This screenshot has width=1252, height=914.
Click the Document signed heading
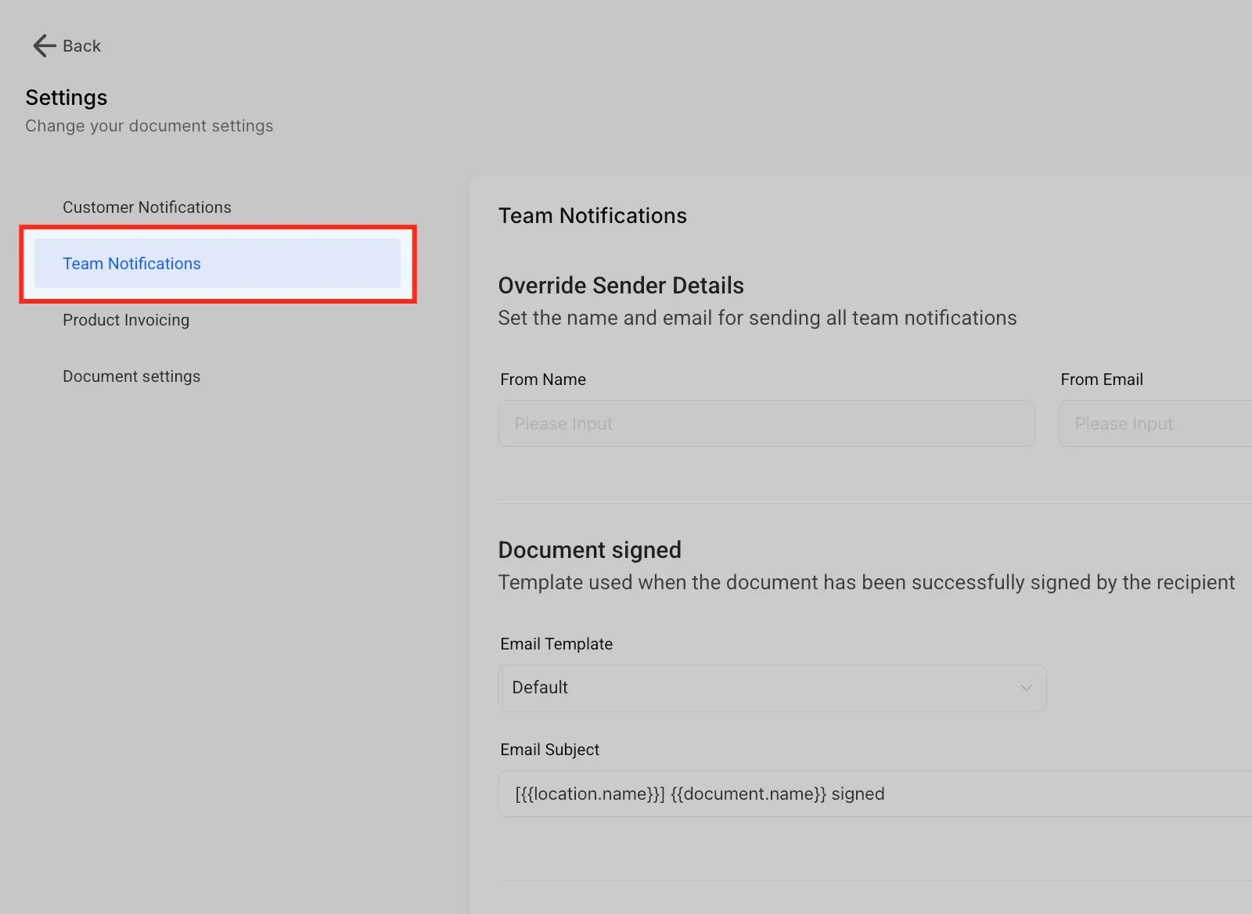pos(590,550)
